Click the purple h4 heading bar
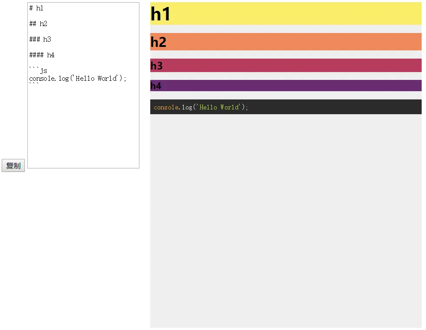This screenshot has width=426, height=330. click(286, 86)
